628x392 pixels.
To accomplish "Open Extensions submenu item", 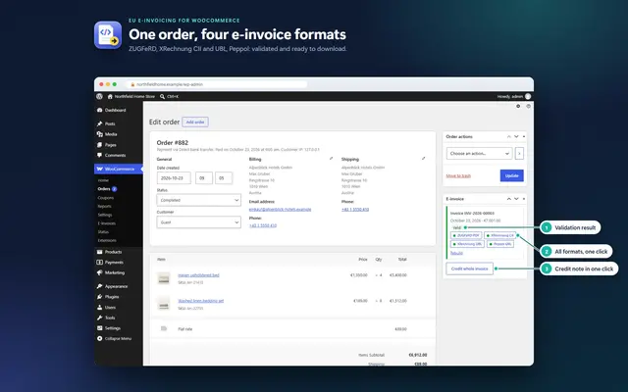I will pos(107,240).
